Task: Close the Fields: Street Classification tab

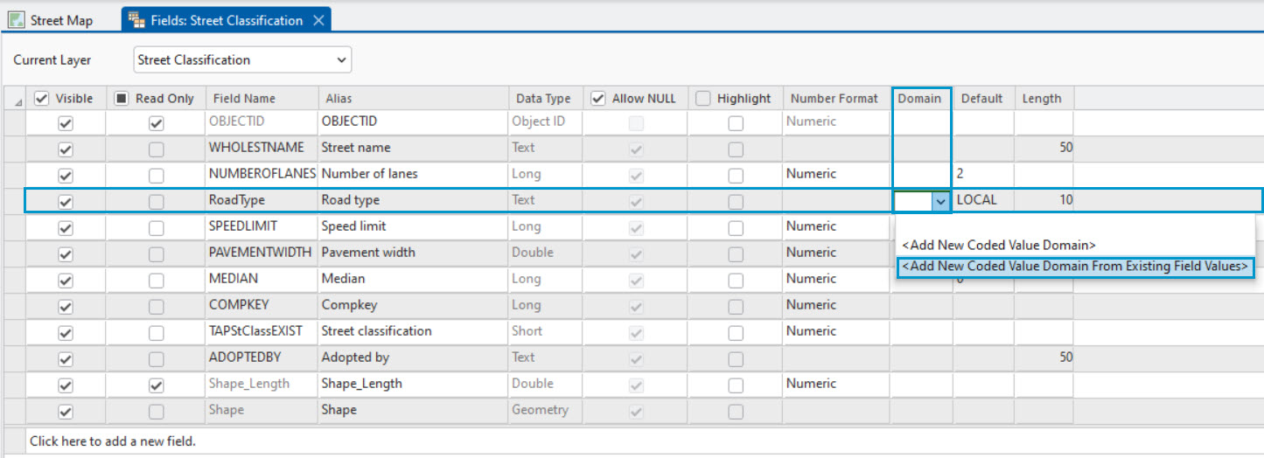Action: 318,20
